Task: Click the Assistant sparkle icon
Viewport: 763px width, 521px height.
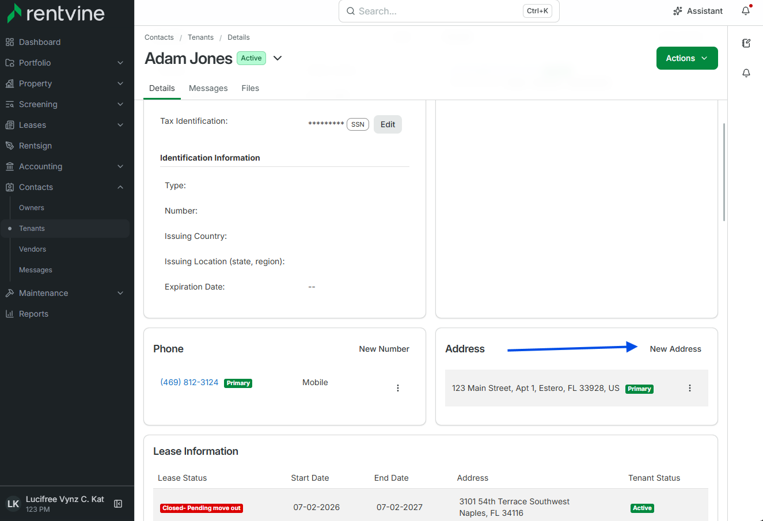Action: [678, 11]
